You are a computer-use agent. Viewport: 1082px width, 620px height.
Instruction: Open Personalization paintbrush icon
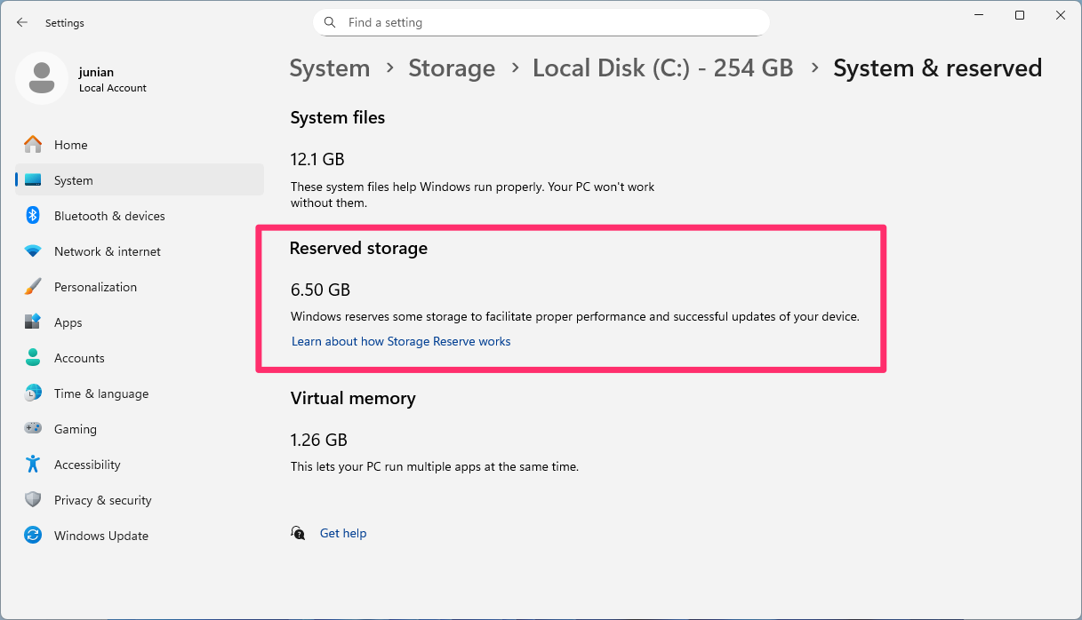[x=33, y=287]
